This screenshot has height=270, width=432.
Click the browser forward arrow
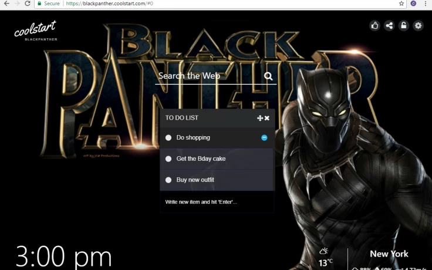click(x=17, y=4)
